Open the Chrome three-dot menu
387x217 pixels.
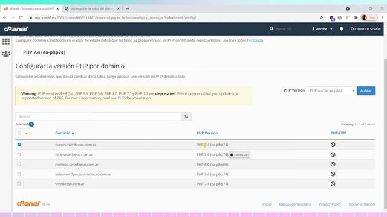382,17
